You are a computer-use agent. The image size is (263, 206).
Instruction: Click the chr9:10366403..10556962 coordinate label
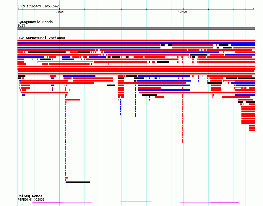[38, 6]
